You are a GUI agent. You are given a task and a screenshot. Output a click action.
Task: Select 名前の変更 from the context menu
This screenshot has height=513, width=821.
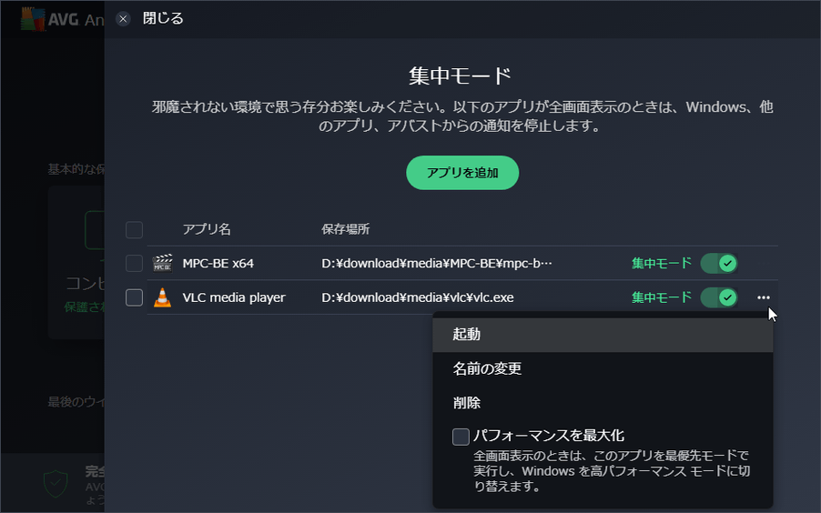tap(603, 368)
